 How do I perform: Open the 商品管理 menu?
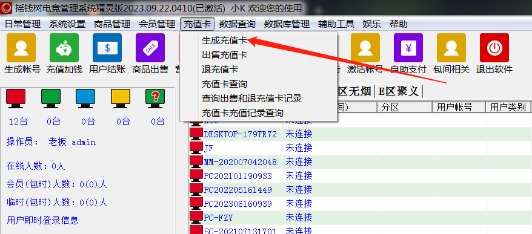coord(112,24)
